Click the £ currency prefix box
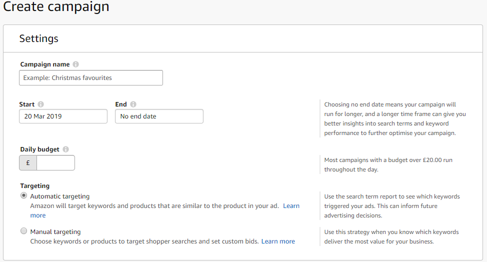The image size is (487, 262). (28, 162)
